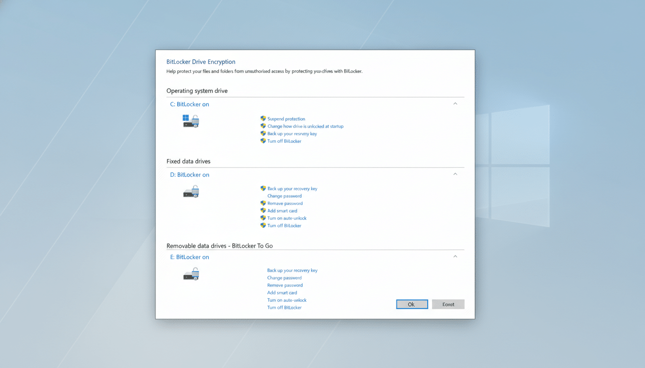Collapse the C: BitLocker on section
The height and width of the screenshot is (368, 645).
click(455, 103)
